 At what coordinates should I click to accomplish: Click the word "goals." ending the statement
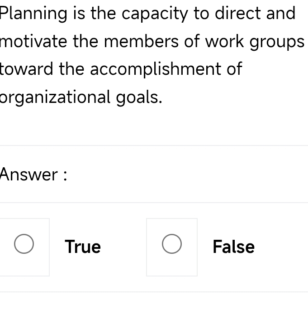tap(139, 97)
